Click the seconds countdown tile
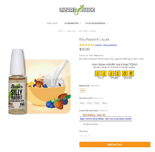Screen dimensions: 155x152 coord(128,73)
